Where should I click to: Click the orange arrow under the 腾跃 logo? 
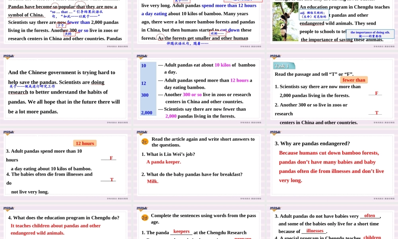tap(8, 59)
